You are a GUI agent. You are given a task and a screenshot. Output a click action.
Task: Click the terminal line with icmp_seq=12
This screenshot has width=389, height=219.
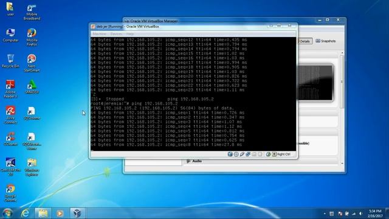(169, 40)
